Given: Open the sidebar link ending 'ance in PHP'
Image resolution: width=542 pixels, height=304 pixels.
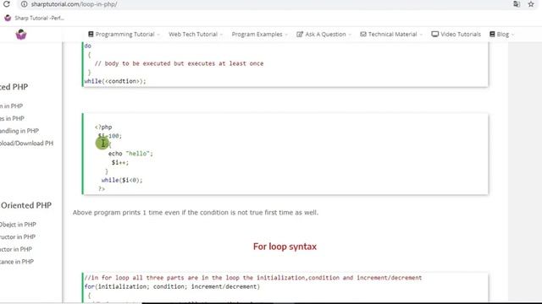Looking at the screenshot, I should coord(17,262).
